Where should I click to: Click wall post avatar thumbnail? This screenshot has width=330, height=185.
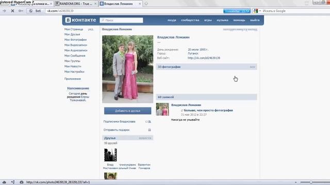click(162, 109)
